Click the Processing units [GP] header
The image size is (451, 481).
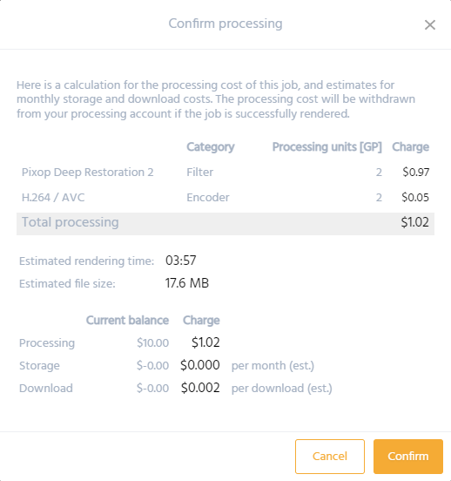point(327,147)
